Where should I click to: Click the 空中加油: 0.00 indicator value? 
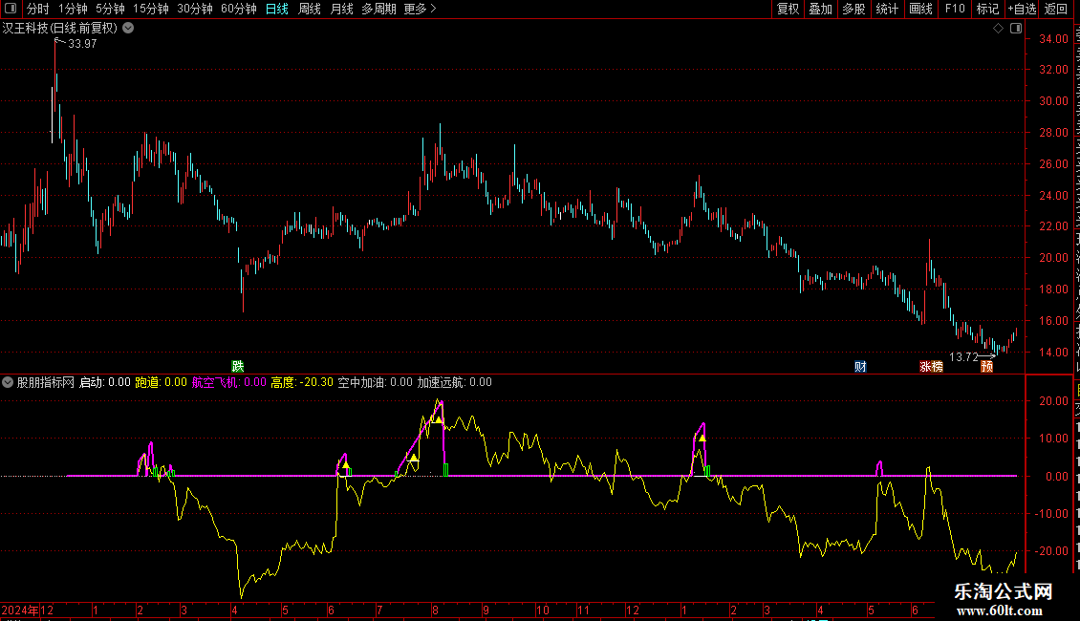375,382
